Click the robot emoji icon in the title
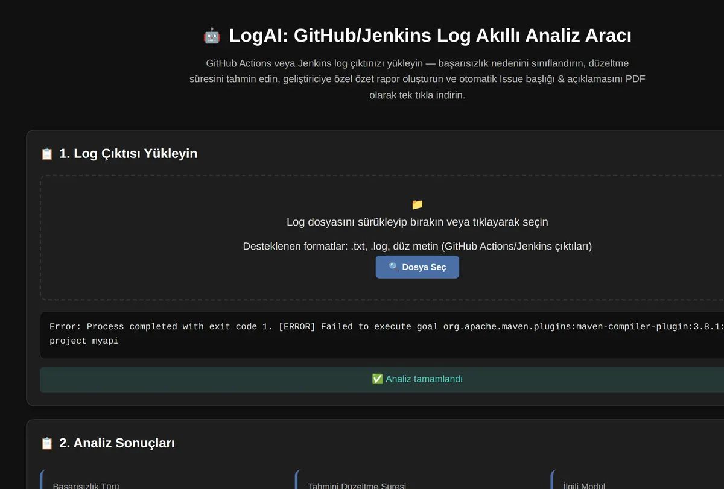 pos(212,36)
